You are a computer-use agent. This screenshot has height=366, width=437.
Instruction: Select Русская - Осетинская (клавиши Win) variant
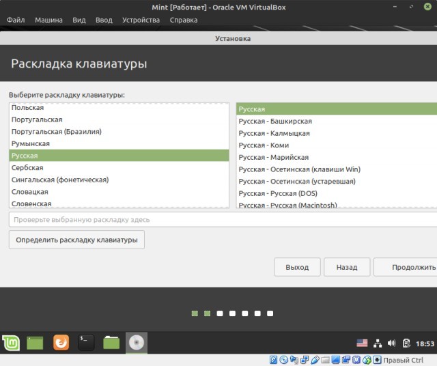pos(337,169)
